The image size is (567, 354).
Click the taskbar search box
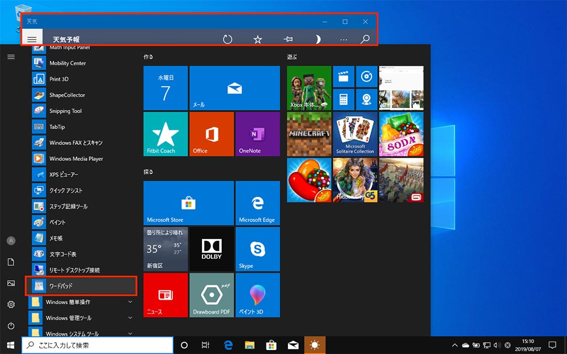(98, 346)
